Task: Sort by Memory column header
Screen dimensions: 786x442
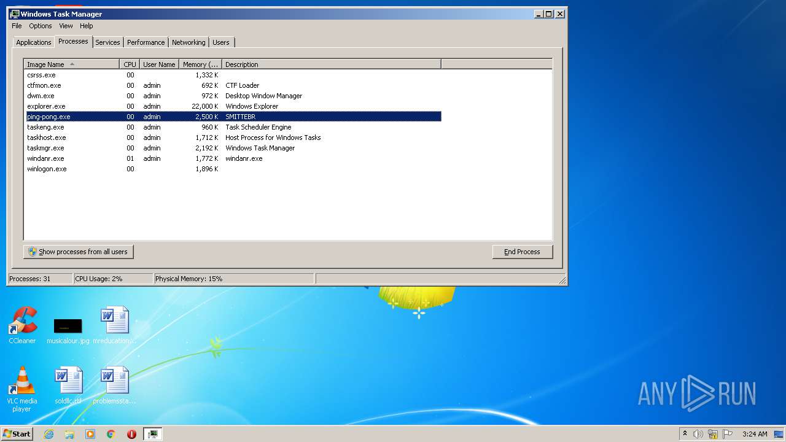Action: coord(200,64)
